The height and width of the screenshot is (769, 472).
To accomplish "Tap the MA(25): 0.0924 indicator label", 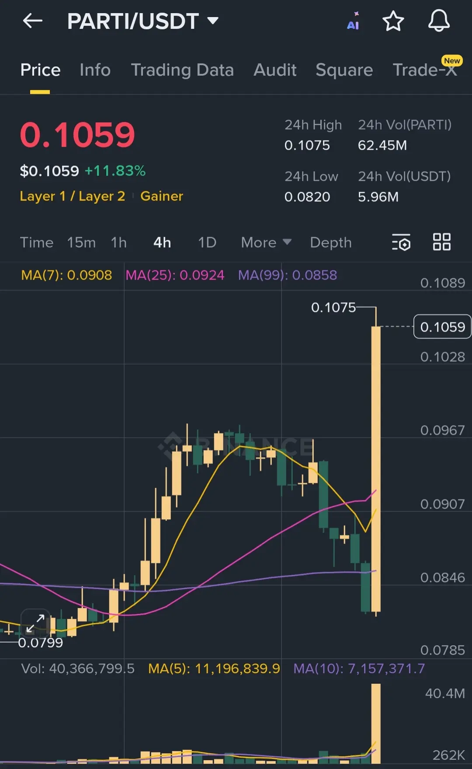I will 175,275.
